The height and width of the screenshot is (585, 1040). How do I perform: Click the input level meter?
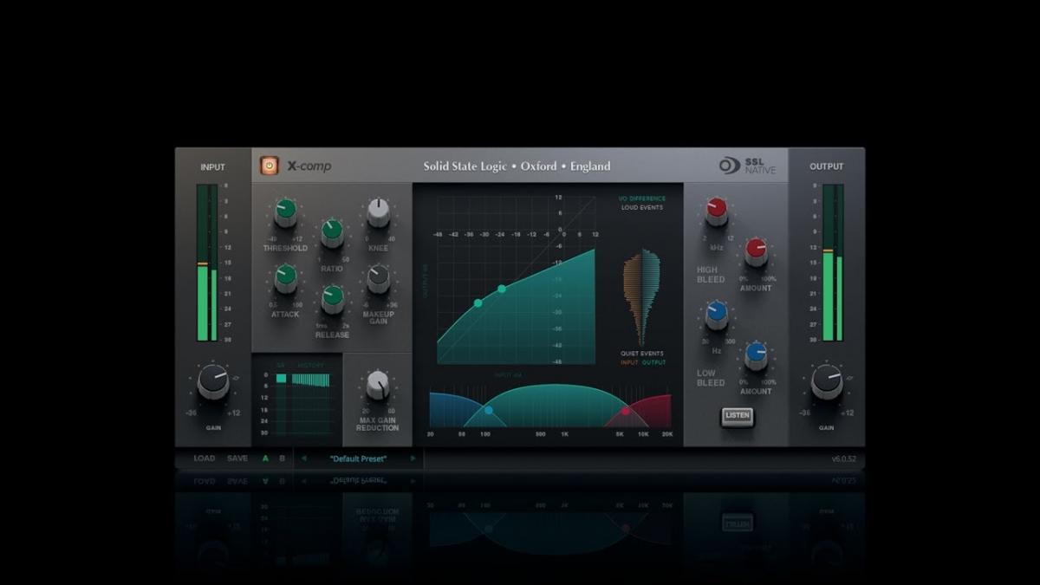tap(208, 263)
